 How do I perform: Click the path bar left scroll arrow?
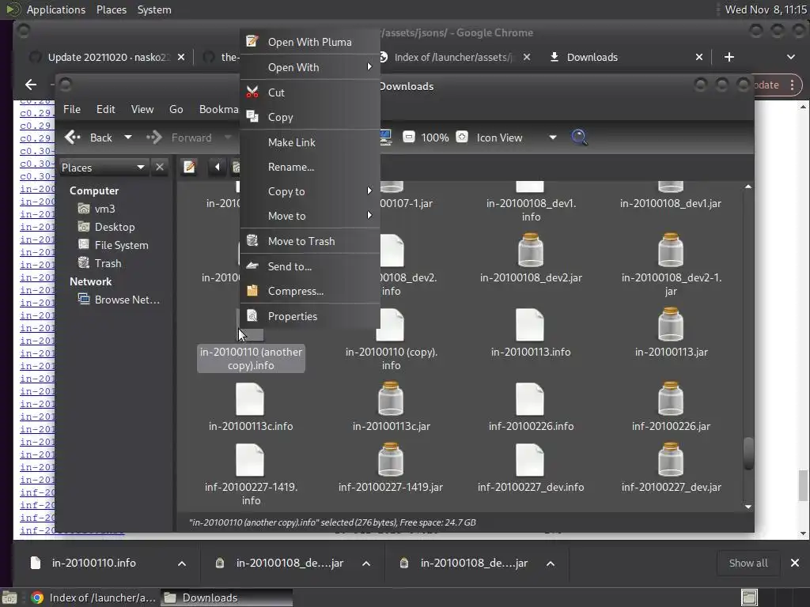point(217,167)
